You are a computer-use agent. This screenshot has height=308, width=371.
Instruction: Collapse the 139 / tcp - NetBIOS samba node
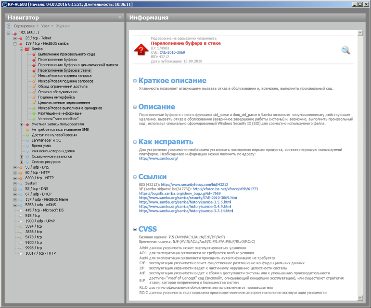coord(15,44)
